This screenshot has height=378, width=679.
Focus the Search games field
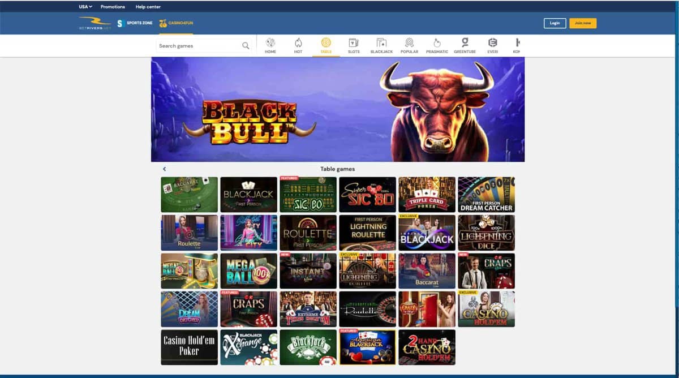[x=199, y=46]
